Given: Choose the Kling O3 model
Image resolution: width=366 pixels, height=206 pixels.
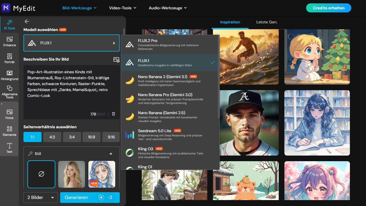Looking at the screenshot, I should 169,153.
